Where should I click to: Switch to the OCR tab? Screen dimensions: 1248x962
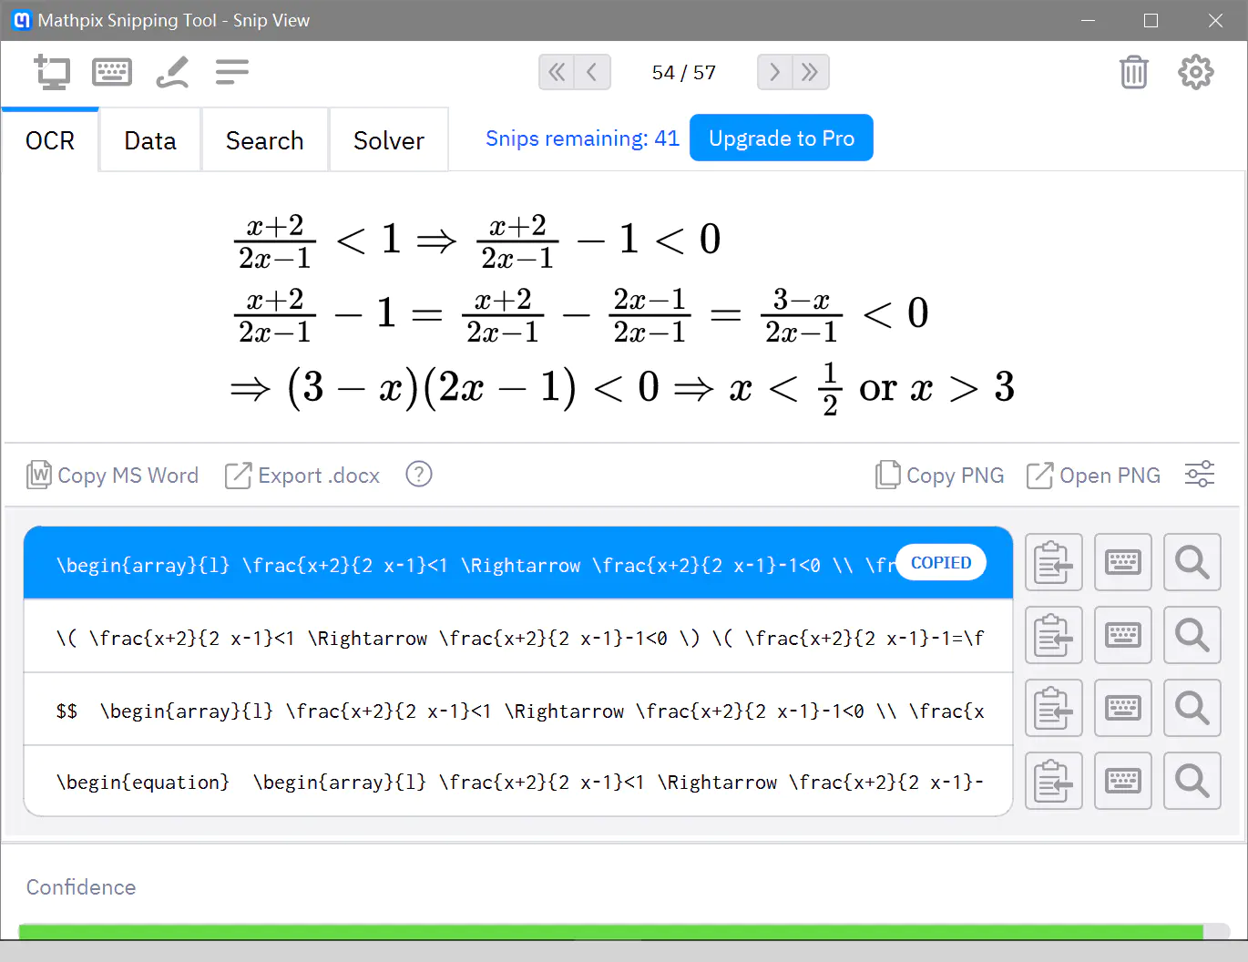coord(50,140)
